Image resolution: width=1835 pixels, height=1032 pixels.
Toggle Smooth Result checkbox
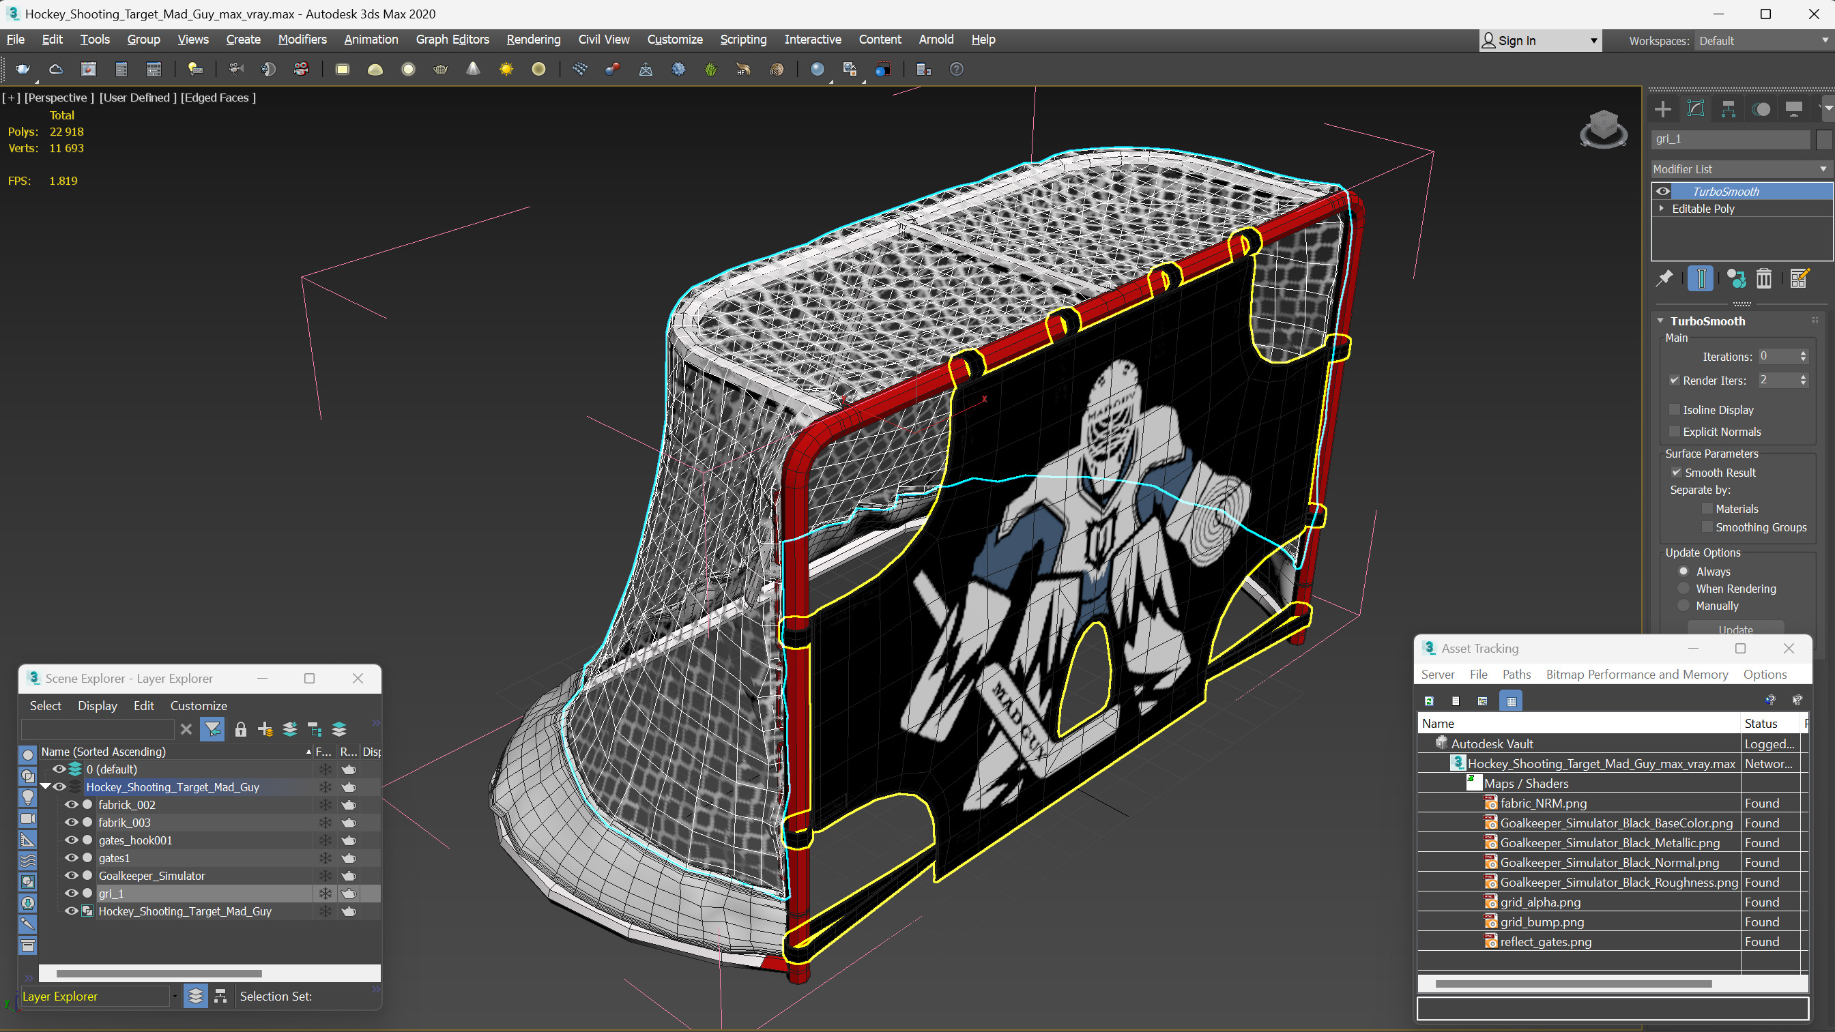coord(1676,472)
